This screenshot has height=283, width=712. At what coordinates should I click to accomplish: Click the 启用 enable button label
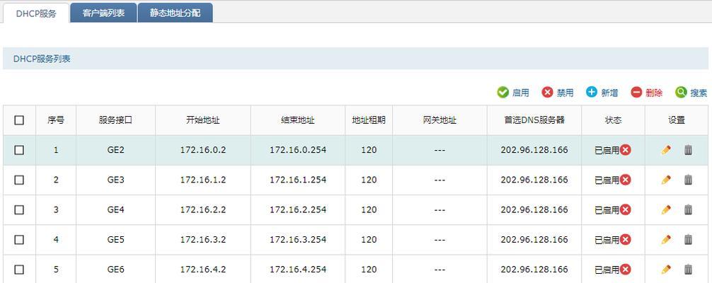pyautogui.click(x=520, y=93)
